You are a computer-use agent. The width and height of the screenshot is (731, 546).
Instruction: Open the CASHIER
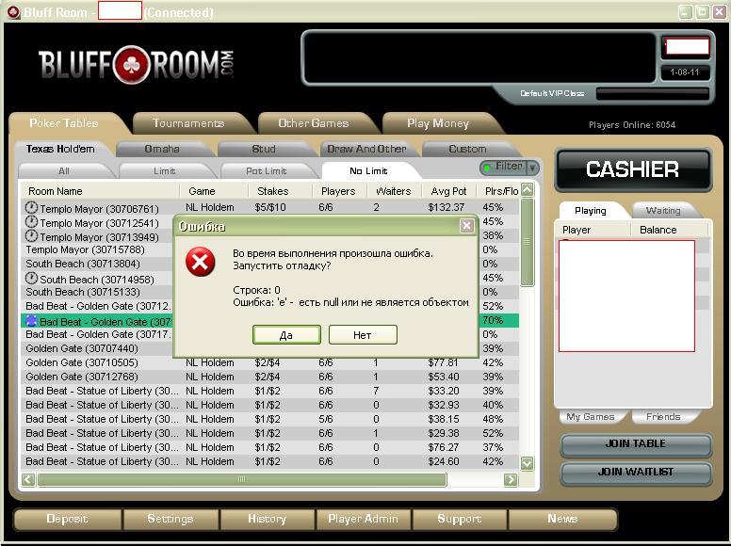(x=633, y=169)
